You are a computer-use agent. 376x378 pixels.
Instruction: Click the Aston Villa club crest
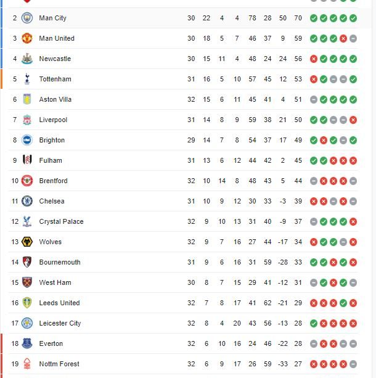tap(27, 99)
